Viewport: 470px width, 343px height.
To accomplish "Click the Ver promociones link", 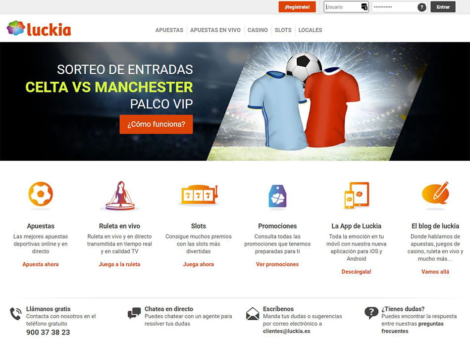I will pyautogui.click(x=277, y=264).
